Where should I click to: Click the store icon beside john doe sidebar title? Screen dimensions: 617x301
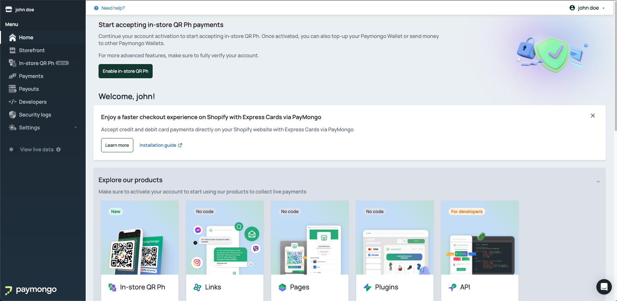tap(9, 9)
